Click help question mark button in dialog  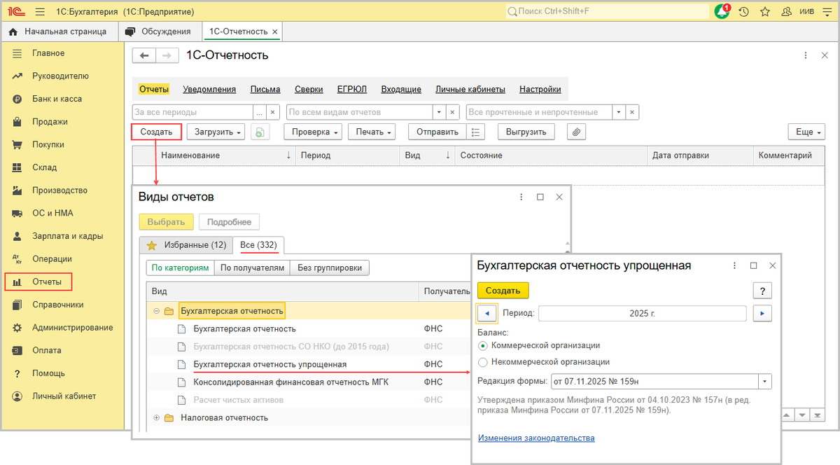tap(762, 291)
